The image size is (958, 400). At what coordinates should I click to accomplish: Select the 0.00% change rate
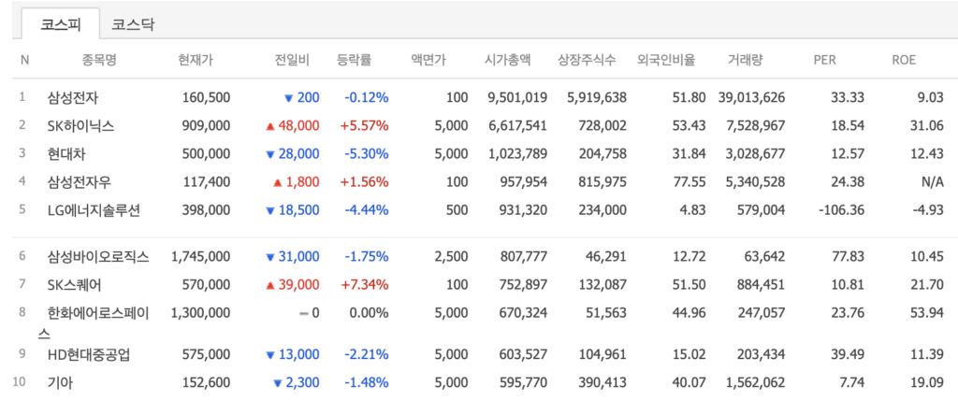[x=369, y=313]
